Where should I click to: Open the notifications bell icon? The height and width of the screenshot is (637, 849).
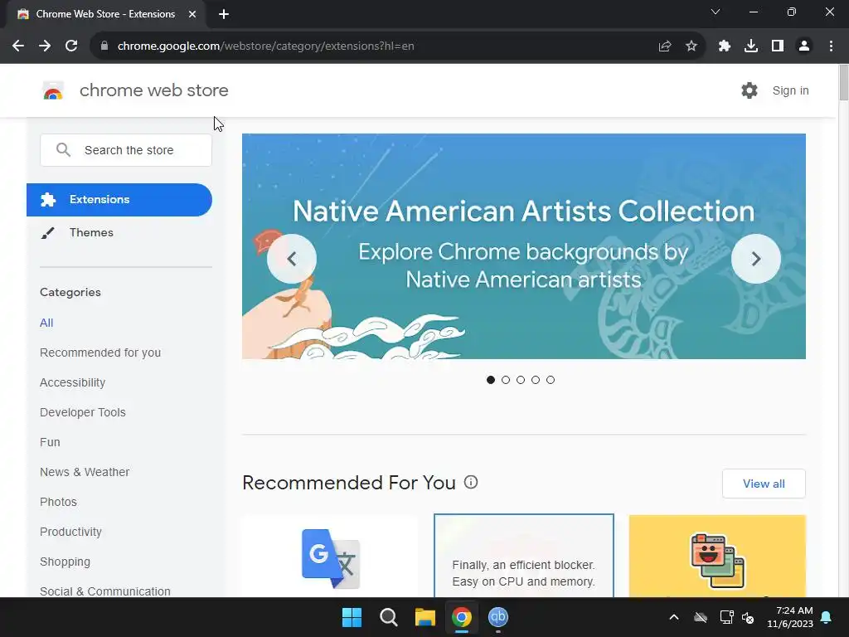coord(827,617)
